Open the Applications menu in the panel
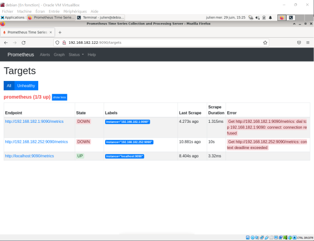314x241 pixels. click(13, 18)
